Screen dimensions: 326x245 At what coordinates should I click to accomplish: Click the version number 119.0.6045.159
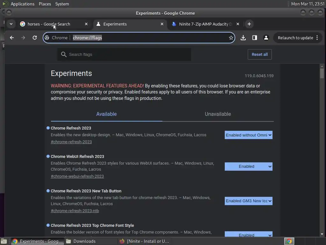(259, 76)
